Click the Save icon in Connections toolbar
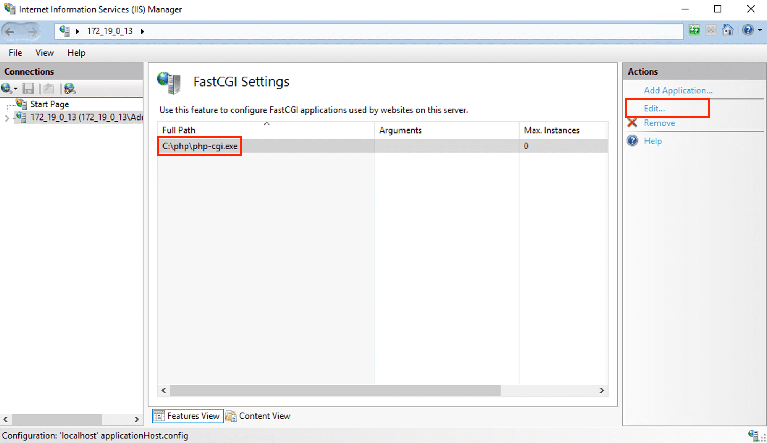This screenshot has width=767, height=443. pos(28,89)
